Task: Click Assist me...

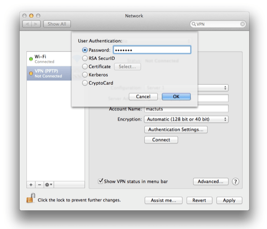Action: (164, 200)
